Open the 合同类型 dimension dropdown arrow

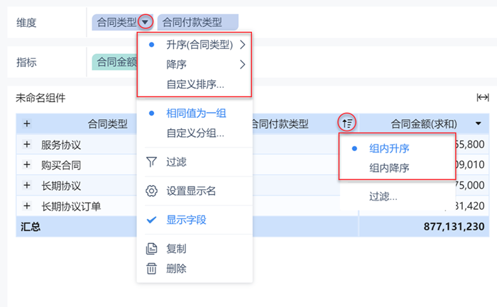point(145,22)
